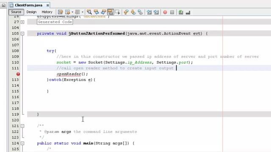This screenshot has height=152, width=271.
Task: Jump to the next search occurrence
Action: pyautogui.click(x=103, y=12)
